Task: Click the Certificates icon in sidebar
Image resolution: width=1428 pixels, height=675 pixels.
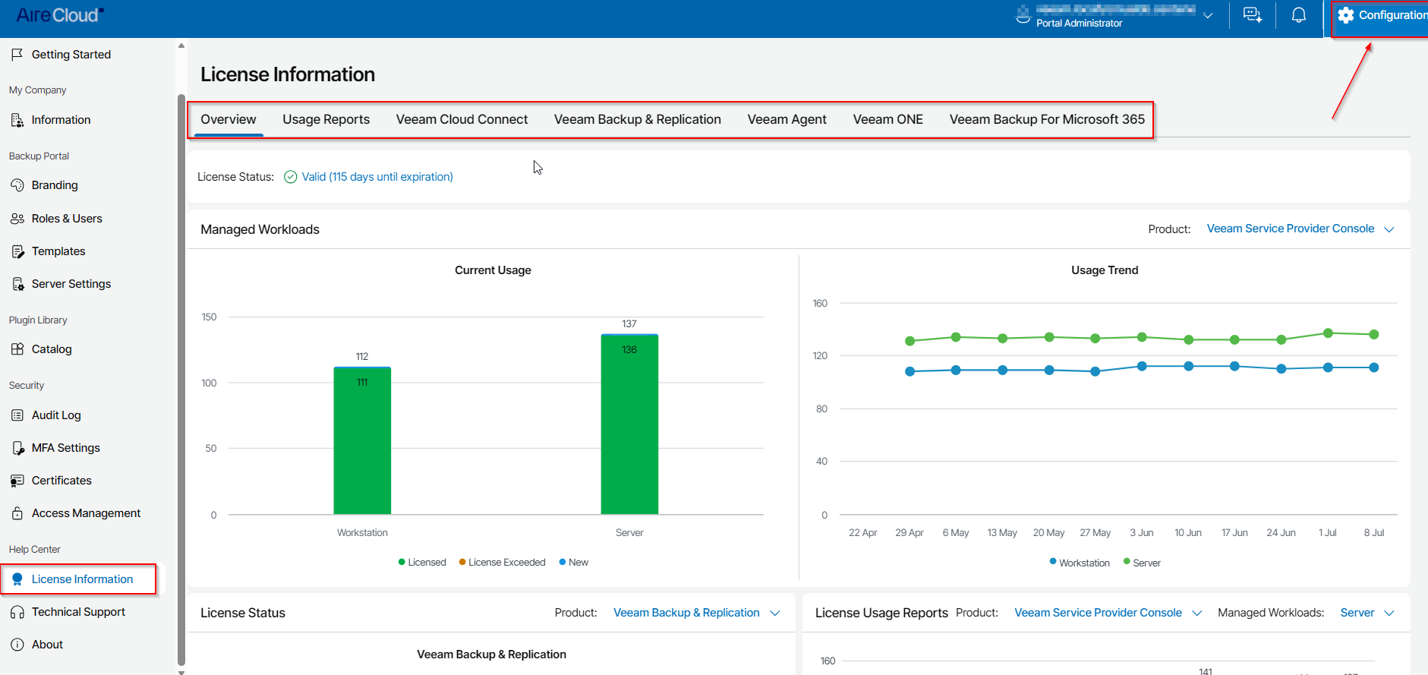Action: 17,481
